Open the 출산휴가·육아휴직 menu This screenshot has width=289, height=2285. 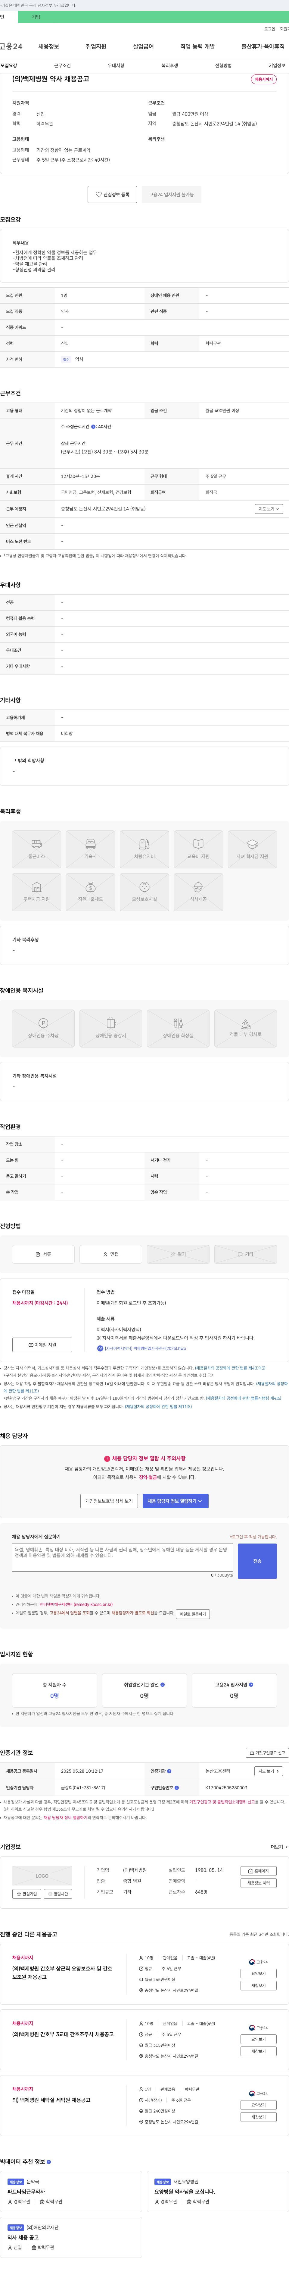(x=263, y=46)
